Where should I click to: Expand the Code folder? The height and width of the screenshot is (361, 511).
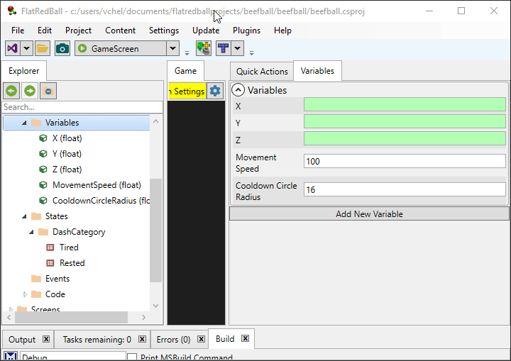[x=26, y=294]
